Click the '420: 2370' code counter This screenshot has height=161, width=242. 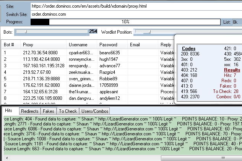pyautogui.click(x=190, y=97)
